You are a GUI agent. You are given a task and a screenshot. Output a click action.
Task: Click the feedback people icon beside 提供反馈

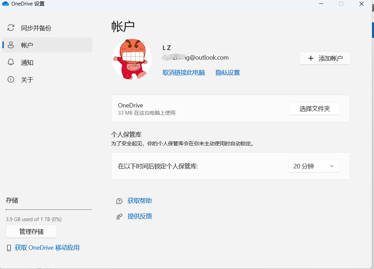(119, 216)
